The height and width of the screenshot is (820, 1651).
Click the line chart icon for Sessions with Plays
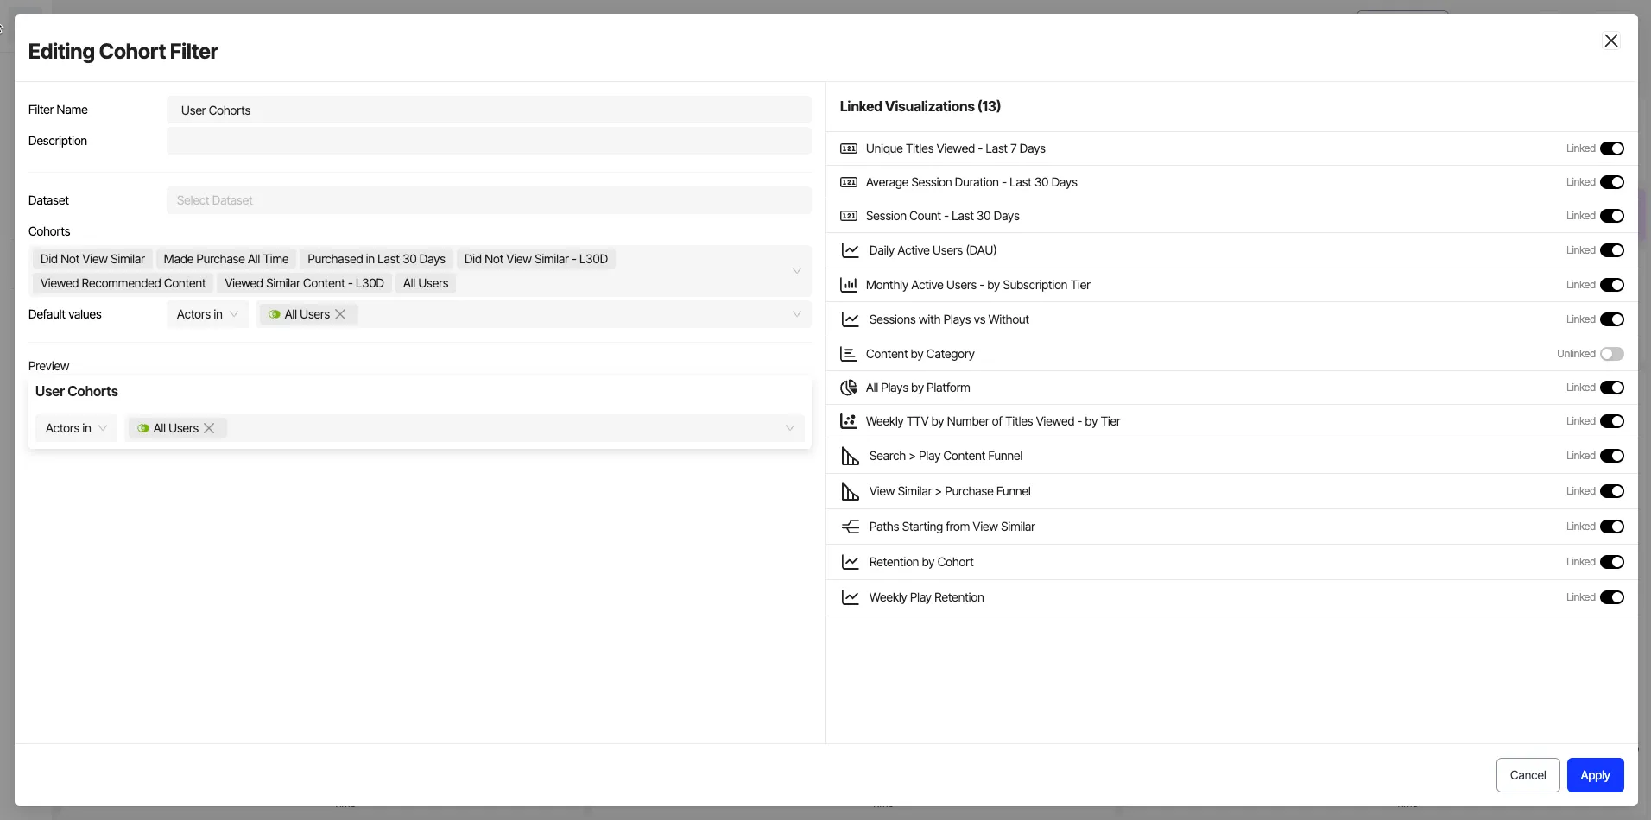851,319
